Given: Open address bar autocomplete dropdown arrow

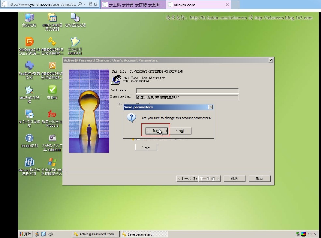Looking at the screenshot, I should click(x=85, y=4).
